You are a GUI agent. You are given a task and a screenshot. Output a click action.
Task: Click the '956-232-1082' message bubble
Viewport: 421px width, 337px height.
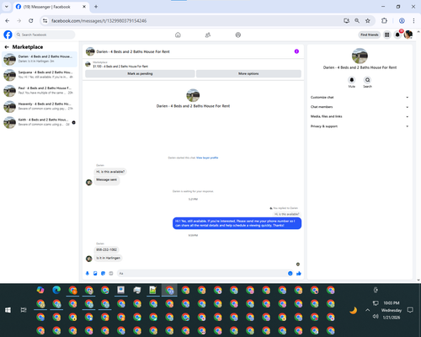point(106,249)
